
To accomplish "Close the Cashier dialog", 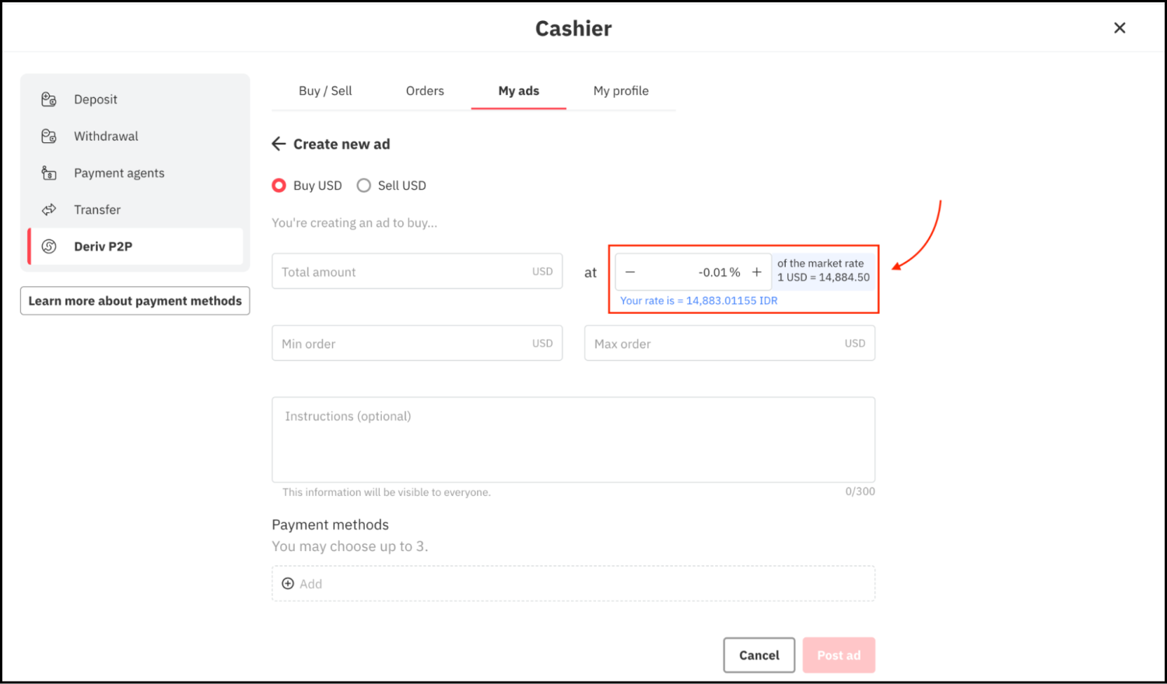I will (x=1120, y=28).
